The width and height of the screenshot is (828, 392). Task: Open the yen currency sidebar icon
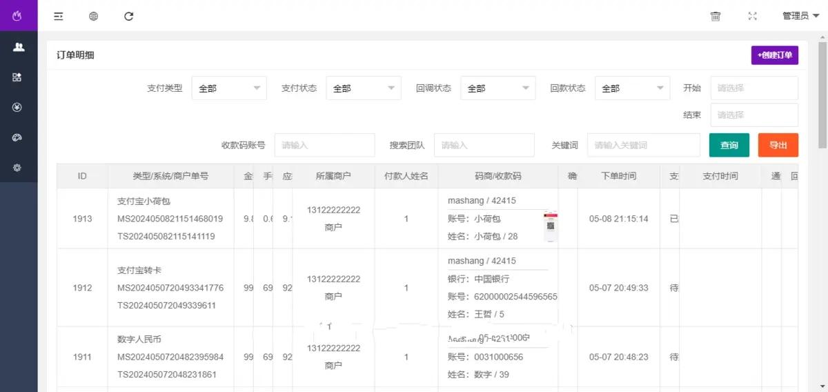[x=18, y=107]
